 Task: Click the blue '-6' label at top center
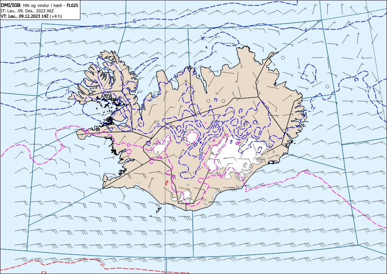click(x=134, y=21)
